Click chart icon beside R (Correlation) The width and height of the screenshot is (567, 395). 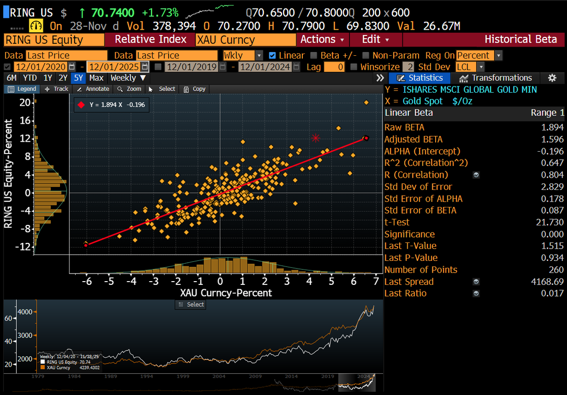pos(476,175)
